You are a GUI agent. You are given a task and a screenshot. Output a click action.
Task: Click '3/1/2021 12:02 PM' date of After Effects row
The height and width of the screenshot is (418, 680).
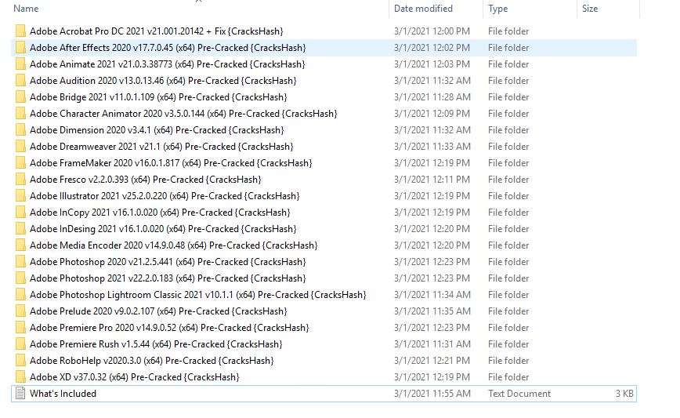[x=432, y=48]
